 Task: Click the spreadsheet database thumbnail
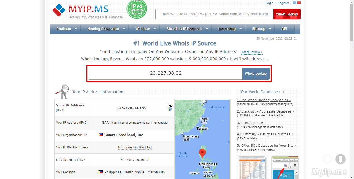[252, 168]
